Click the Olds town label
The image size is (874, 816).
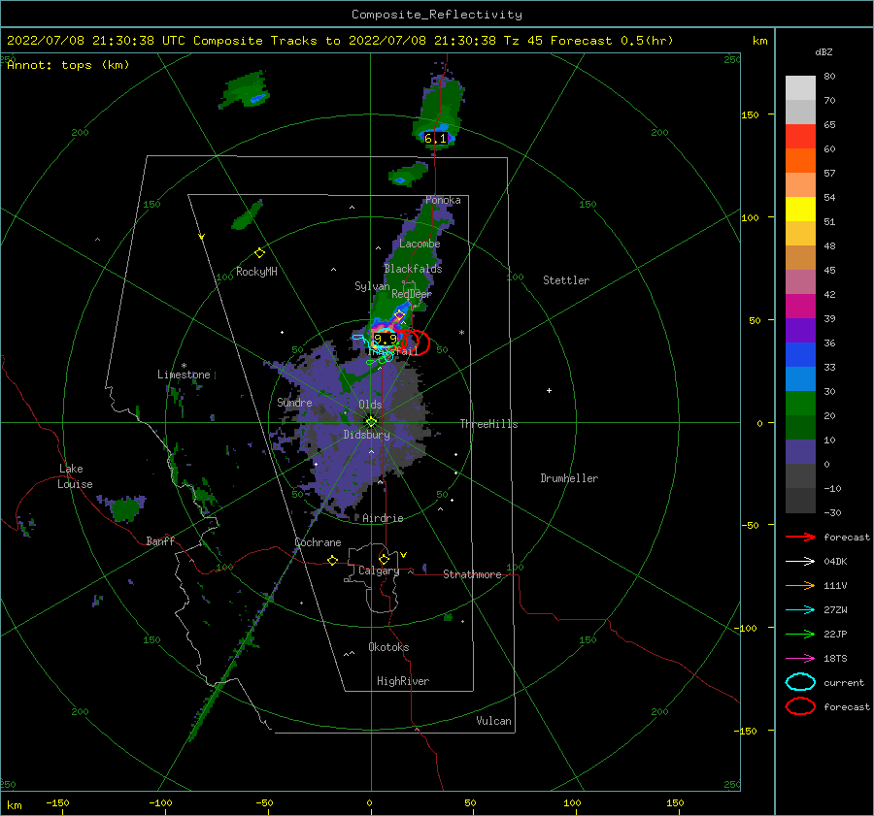(x=370, y=405)
